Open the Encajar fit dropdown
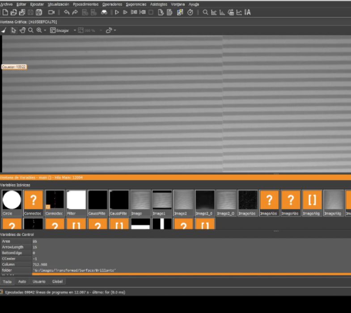The height and width of the screenshot is (313, 351). [75, 30]
